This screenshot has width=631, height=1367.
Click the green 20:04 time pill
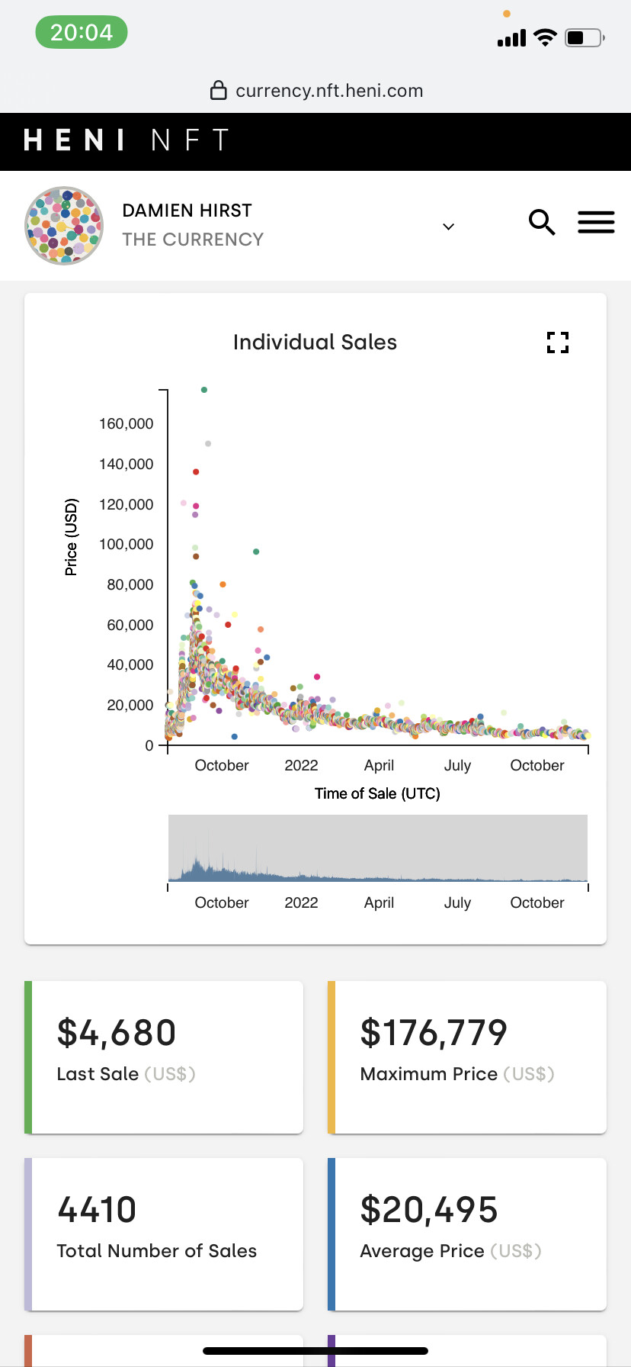[x=82, y=32]
